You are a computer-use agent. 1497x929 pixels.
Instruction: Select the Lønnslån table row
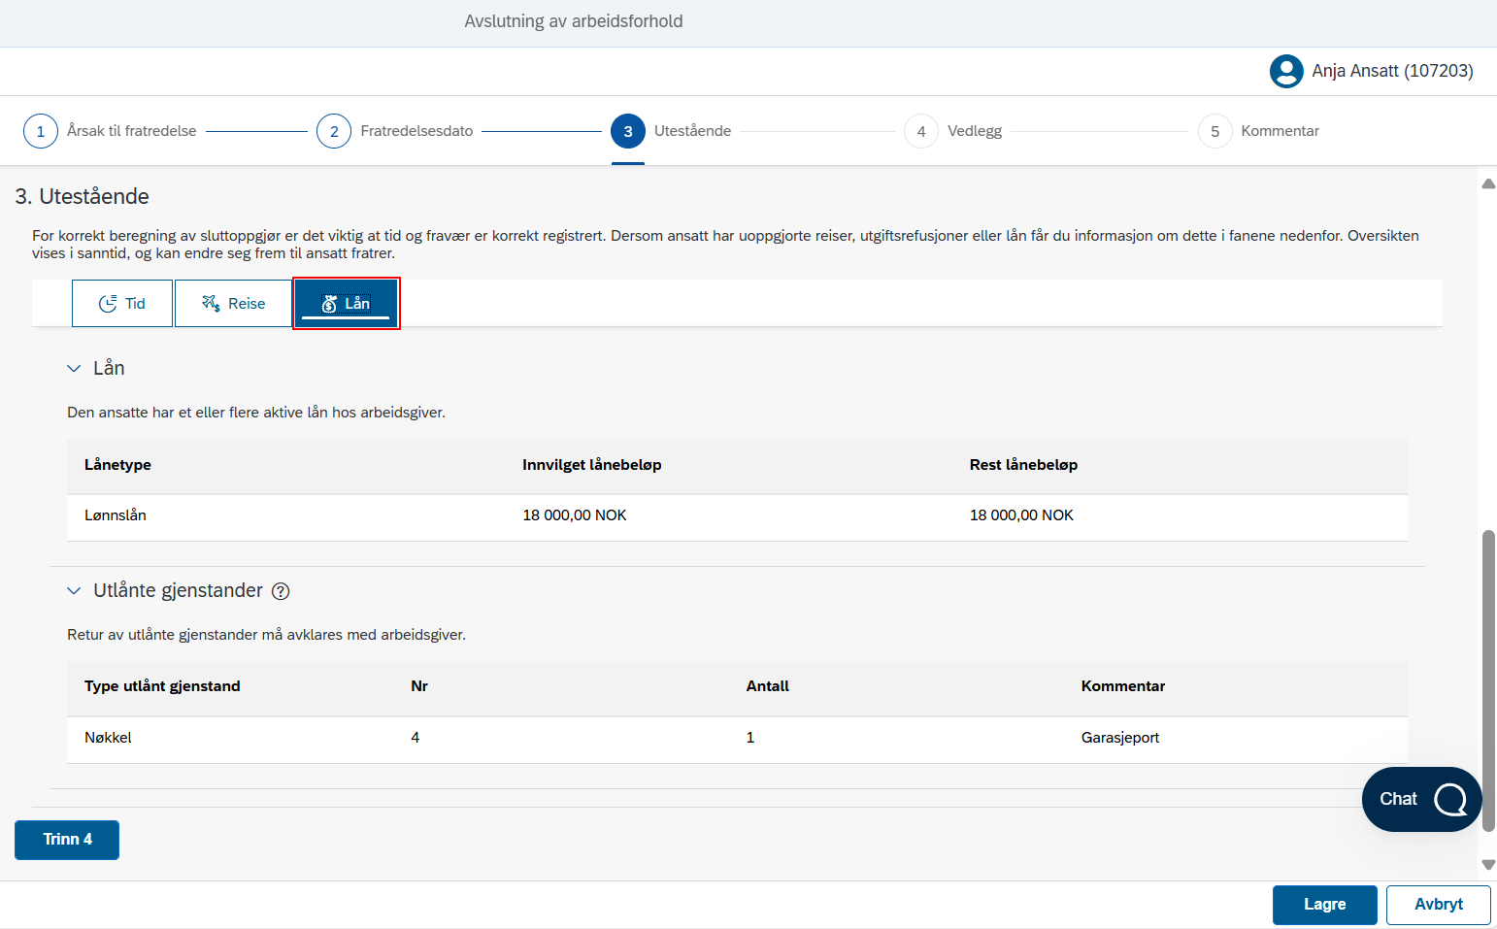click(737, 516)
